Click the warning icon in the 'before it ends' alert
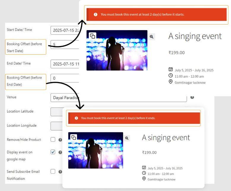Image resolution: width=231 pixels, height=191 pixels. [76, 118]
